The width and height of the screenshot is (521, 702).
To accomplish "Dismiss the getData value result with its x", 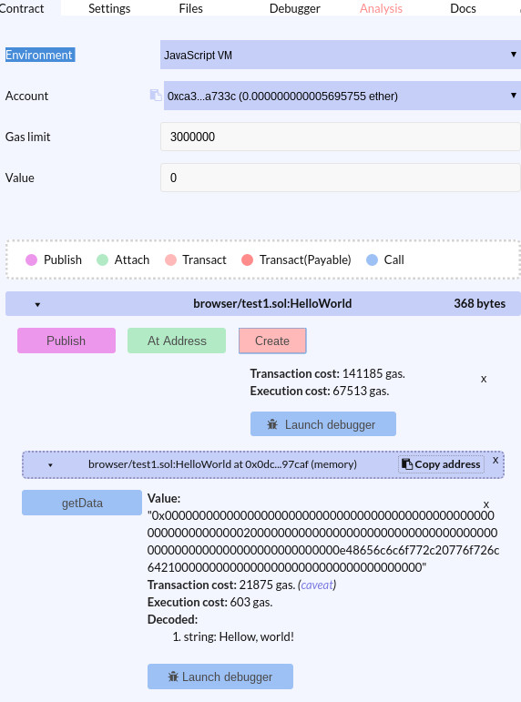I will pos(486,504).
